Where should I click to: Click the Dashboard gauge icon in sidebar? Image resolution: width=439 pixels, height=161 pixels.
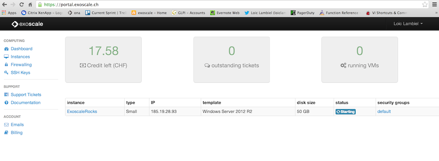click(6, 49)
